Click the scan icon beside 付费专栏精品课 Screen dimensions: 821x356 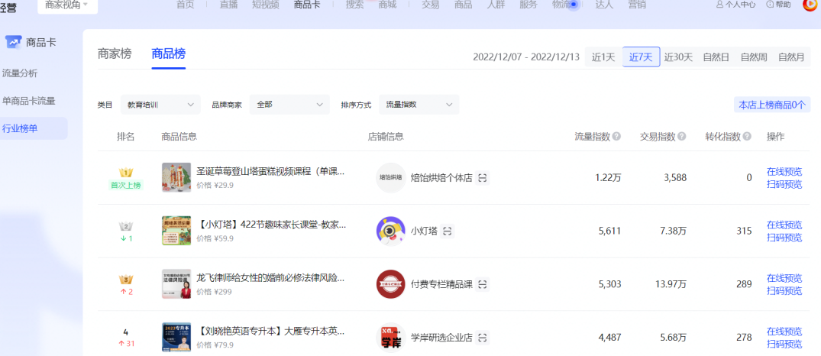[x=483, y=284]
